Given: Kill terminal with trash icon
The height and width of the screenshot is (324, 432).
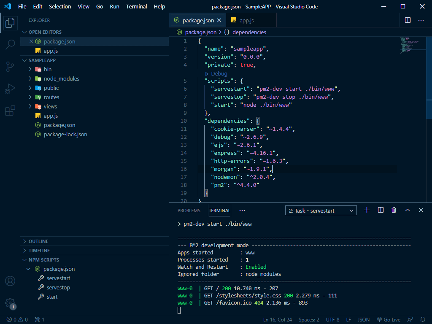Looking at the screenshot, I should point(394,210).
